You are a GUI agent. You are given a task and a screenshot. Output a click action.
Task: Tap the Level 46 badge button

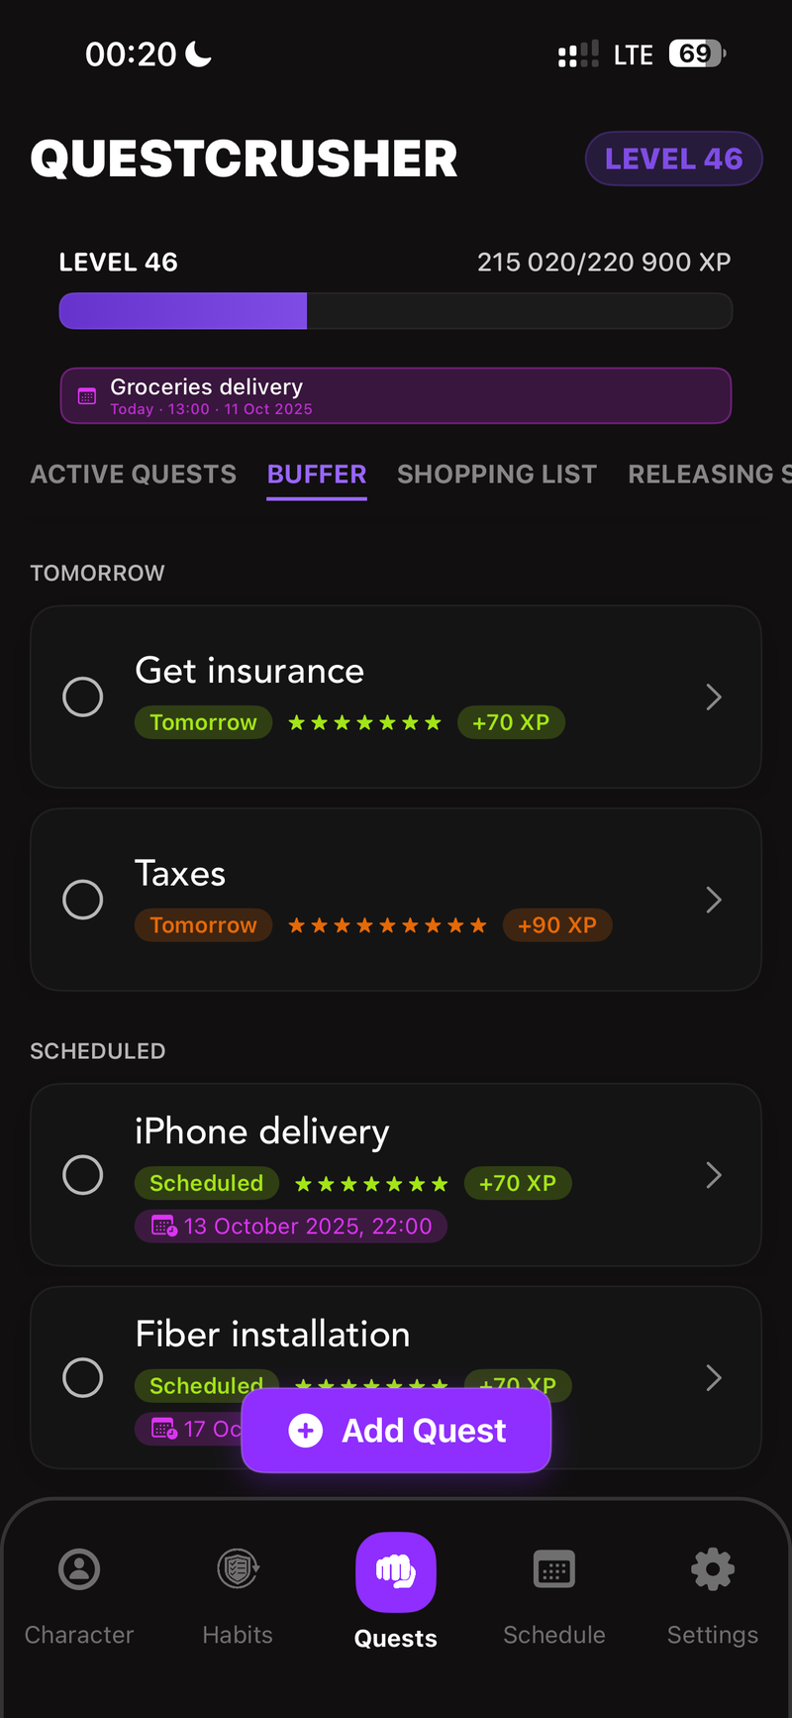(x=673, y=159)
